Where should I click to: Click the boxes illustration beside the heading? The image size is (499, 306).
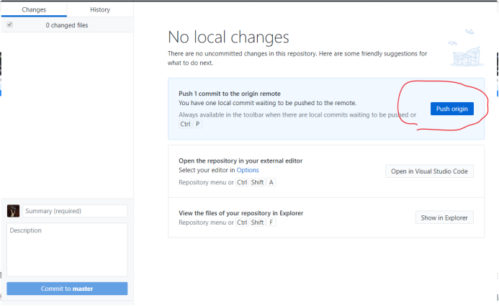tap(467, 48)
